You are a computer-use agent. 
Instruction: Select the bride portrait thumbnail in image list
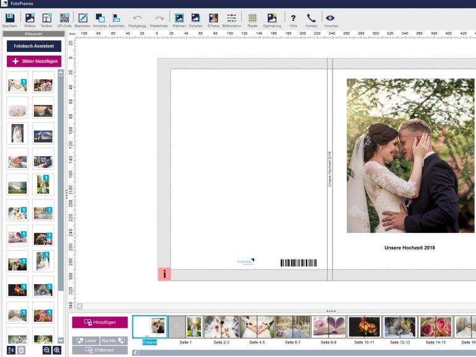tap(17, 133)
